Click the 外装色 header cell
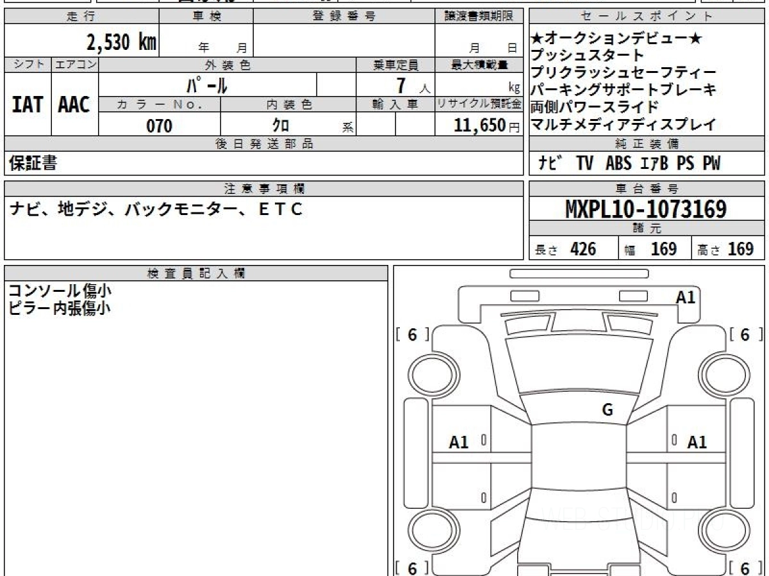The image size is (769, 576). [x=227, y=65]
